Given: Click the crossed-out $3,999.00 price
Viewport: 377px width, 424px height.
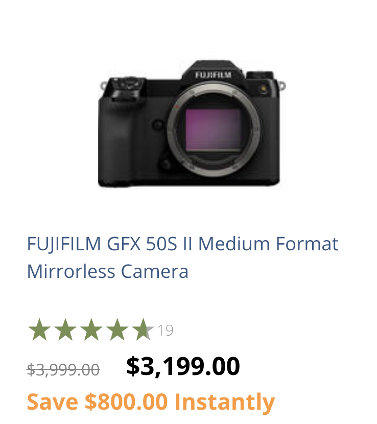Looking at the screenshot, I should coord(63,369).
